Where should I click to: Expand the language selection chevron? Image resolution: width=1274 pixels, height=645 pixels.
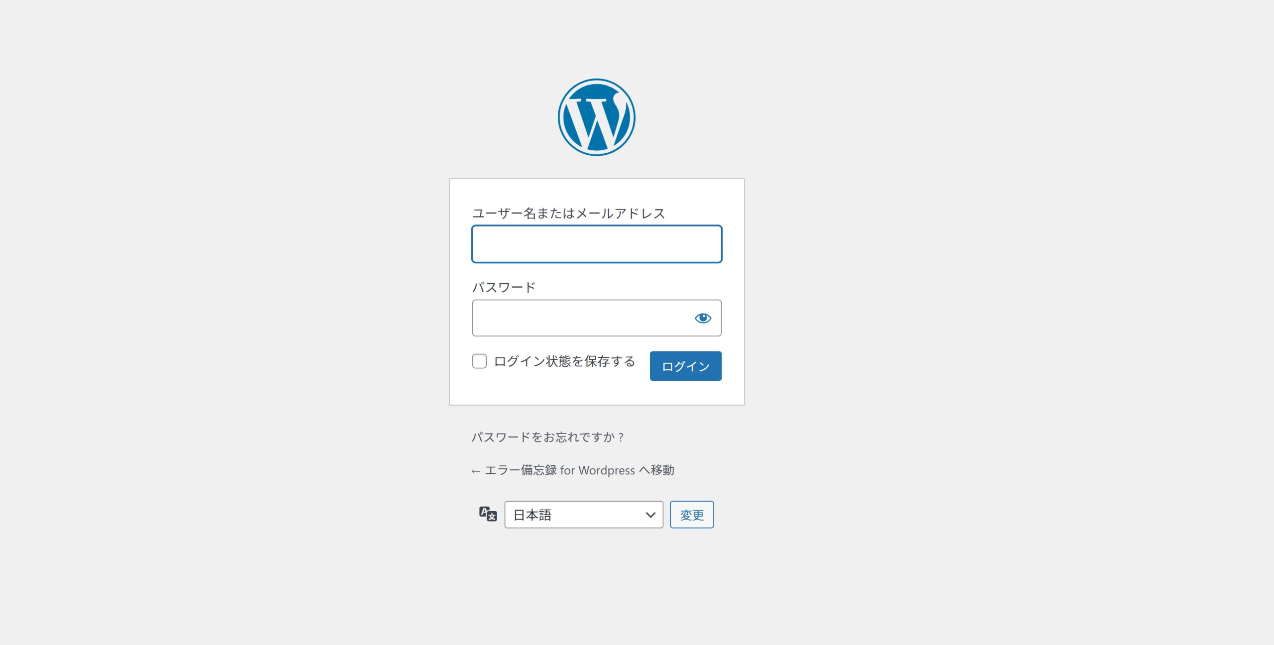[649, 514]
